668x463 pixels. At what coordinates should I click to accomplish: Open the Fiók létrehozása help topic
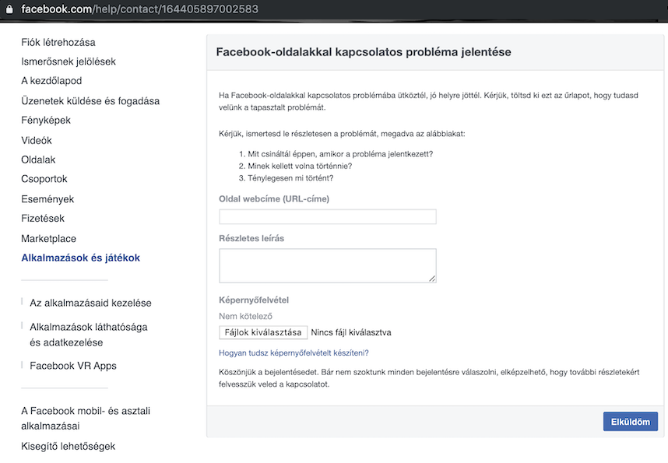pyautogui.click(x=58, y=42)
